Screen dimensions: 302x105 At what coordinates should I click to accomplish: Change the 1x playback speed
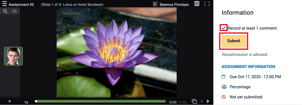(x=26, y=102)
